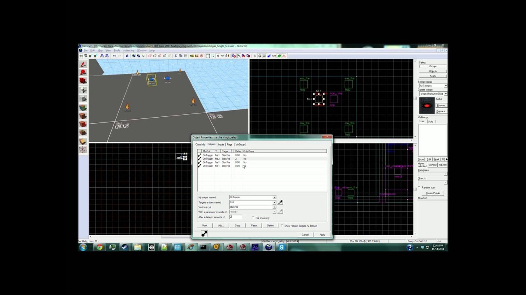This screenshot has height=295, width=526.
Task: Click the Create Prefab button
Action: pyautogui.click(x=433, y=193)
